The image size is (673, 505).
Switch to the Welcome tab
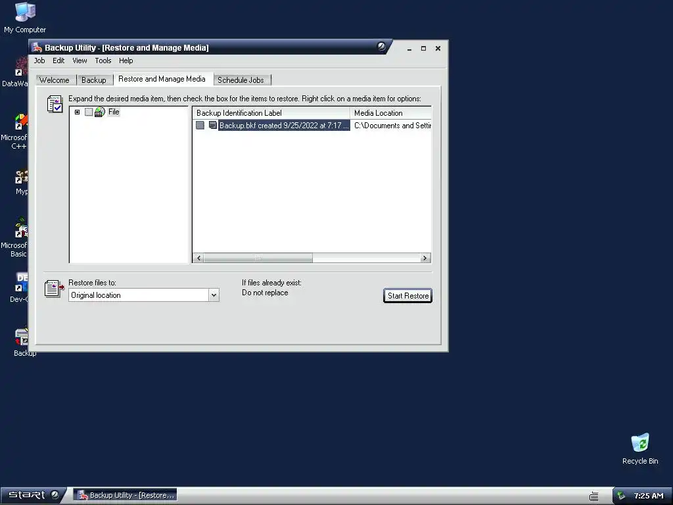pos(54,80)
